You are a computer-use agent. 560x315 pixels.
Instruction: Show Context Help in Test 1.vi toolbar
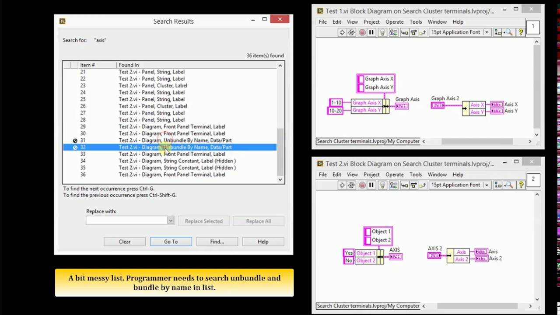[x=521, y=32]
